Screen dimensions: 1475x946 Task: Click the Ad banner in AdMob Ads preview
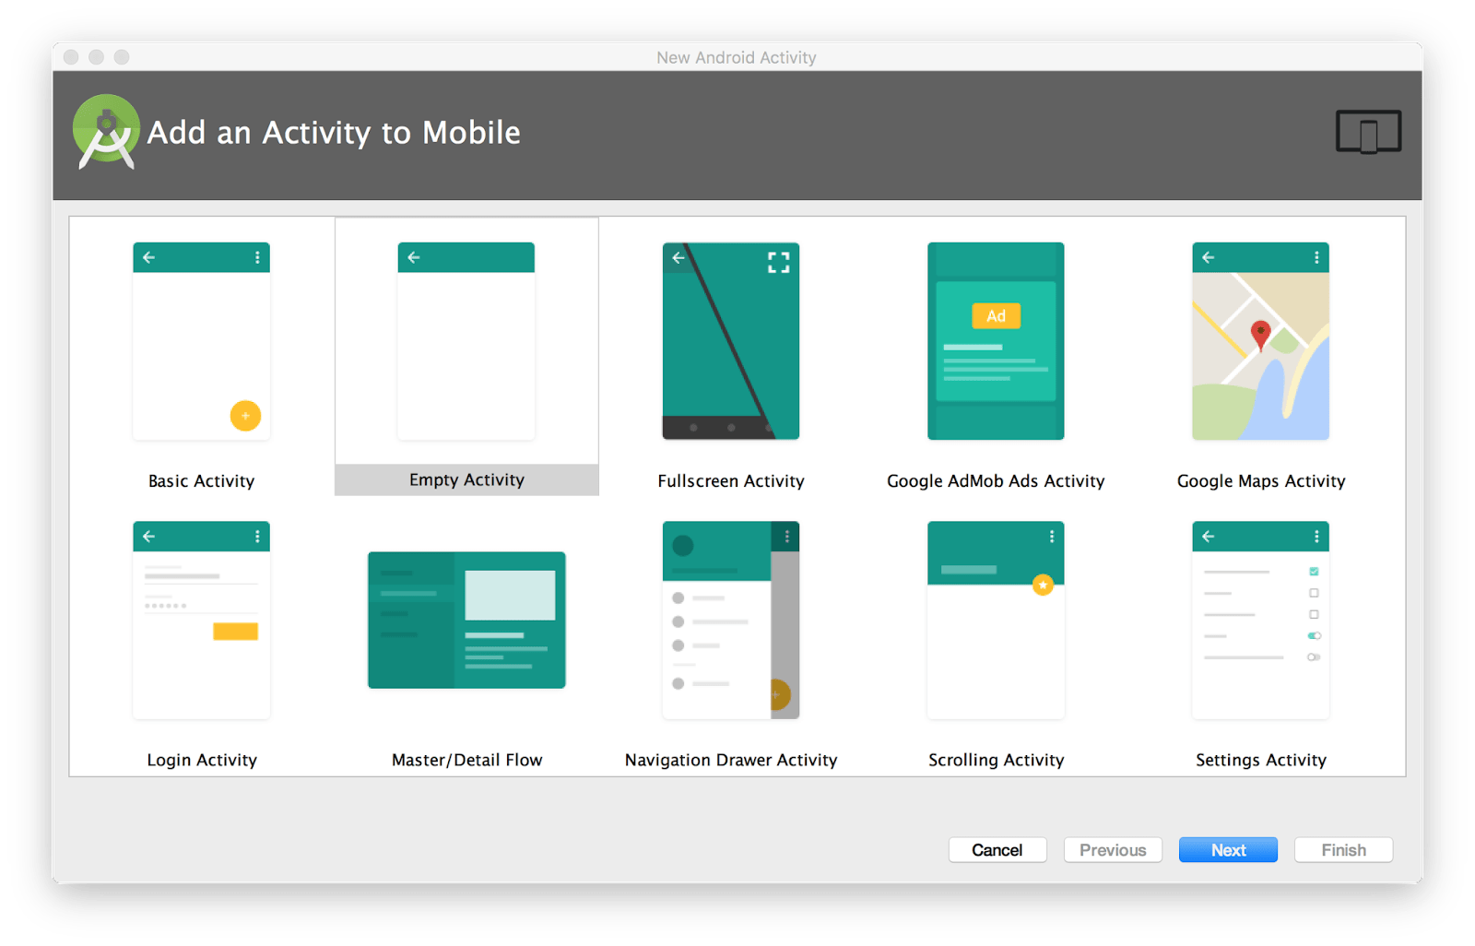point(996,315)
